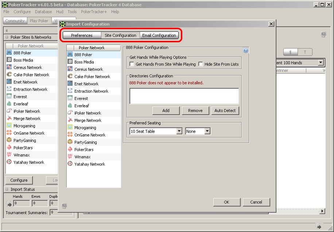This screenshot has width=334, height=232.
Task: Click Entraction Network icon in dialog
Action: click(70, 91)
